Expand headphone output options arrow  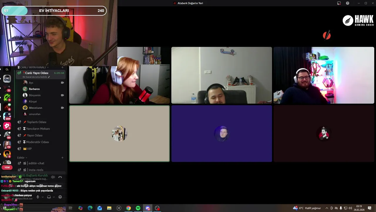[x=54, y=197]
